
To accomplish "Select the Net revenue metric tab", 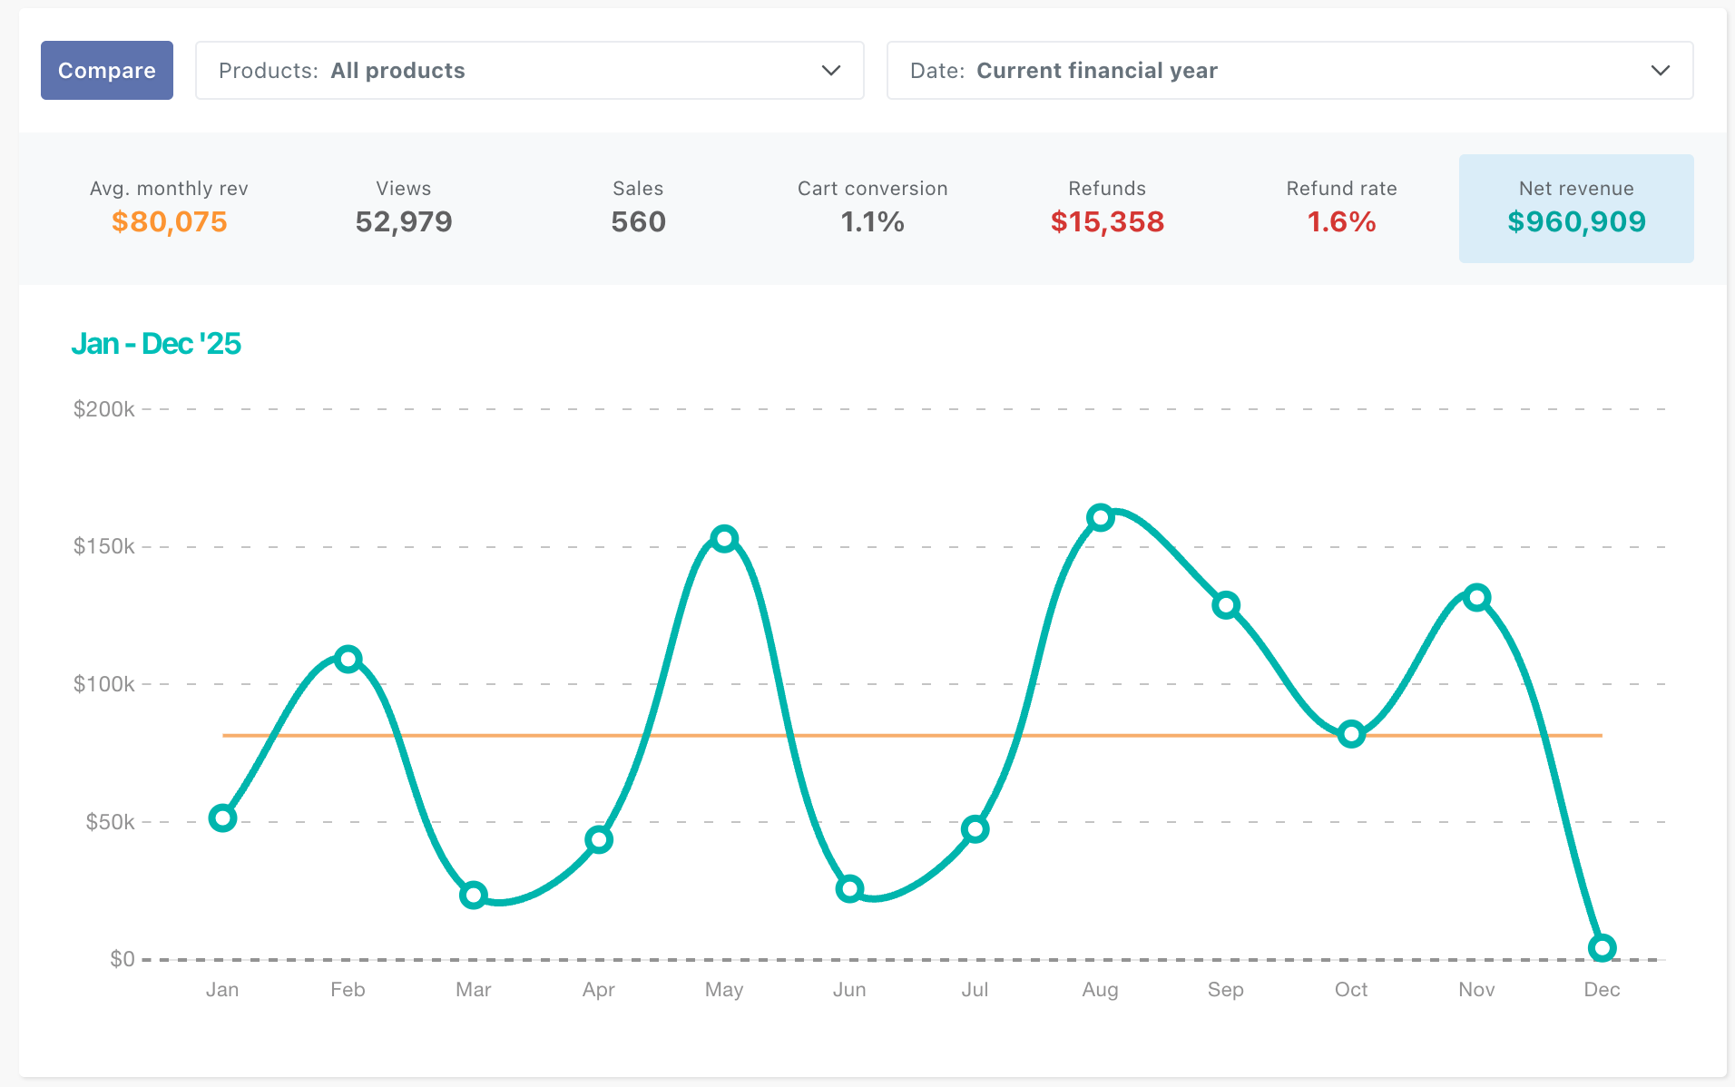I will (1576, 208).
